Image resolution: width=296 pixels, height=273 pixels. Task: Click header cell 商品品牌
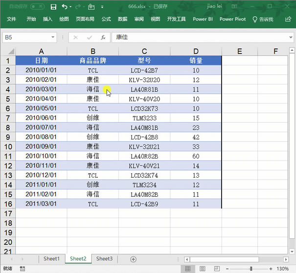point(93,61)
